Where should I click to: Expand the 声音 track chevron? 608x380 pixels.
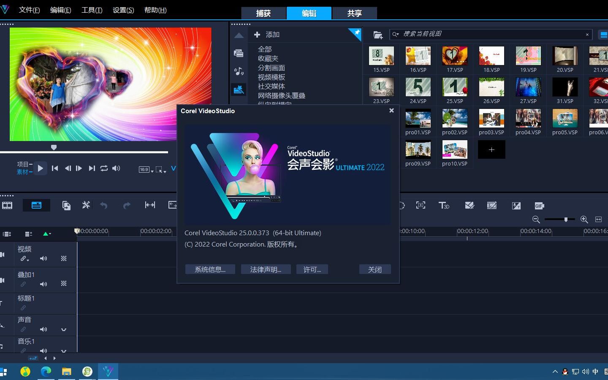[64, 329]
